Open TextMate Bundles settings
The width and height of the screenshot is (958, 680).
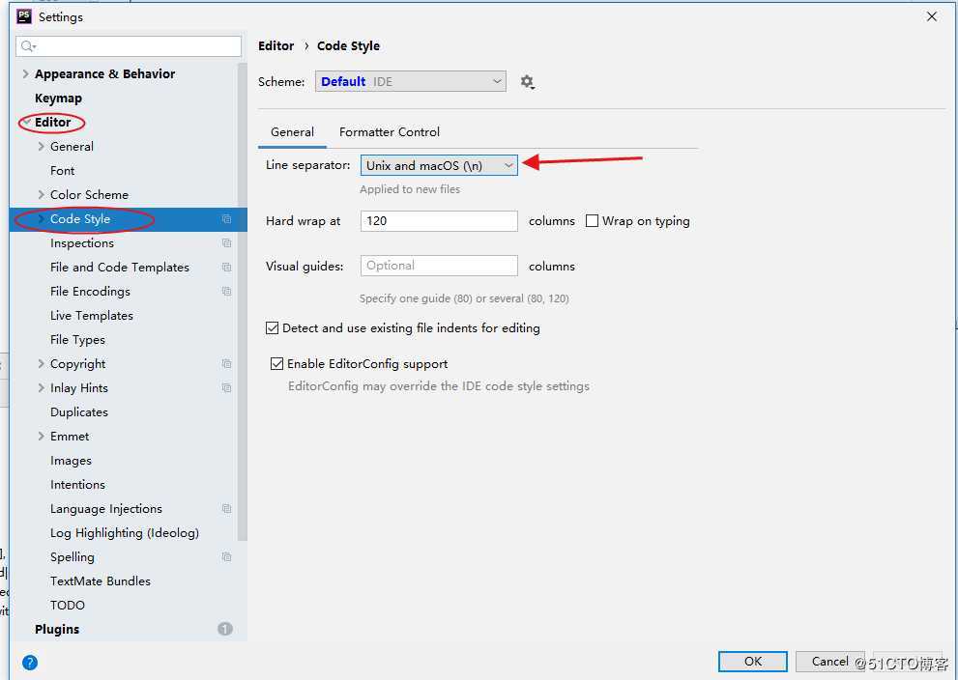click(x=101, y=581)
